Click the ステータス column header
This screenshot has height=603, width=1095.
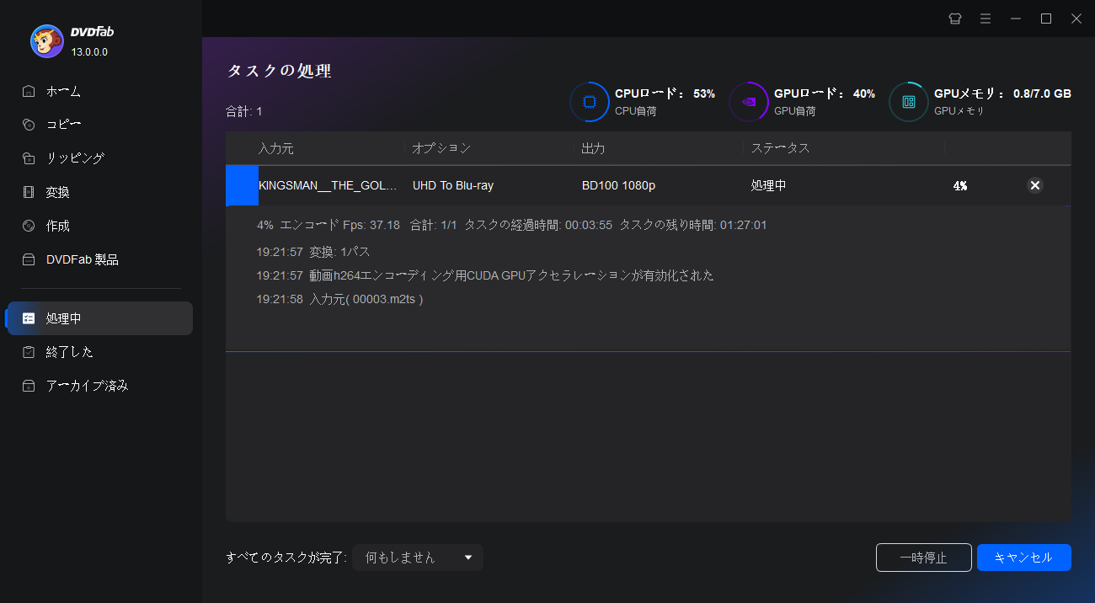tap(780, 148)
